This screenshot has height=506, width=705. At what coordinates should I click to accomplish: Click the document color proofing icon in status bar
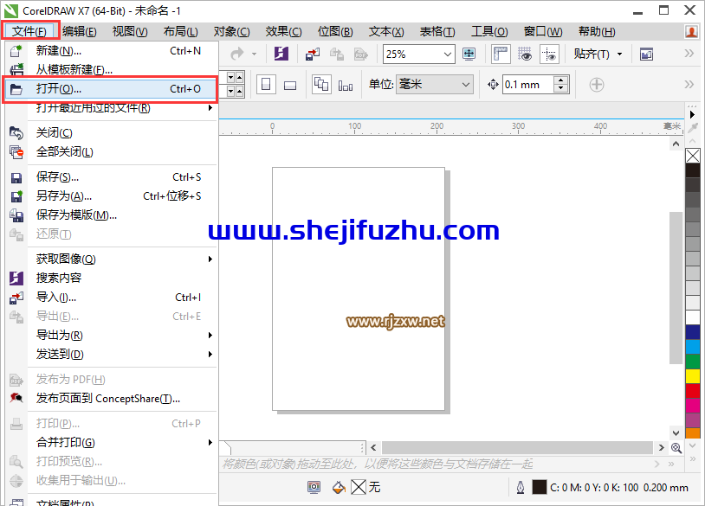click(x=314, y=487)
